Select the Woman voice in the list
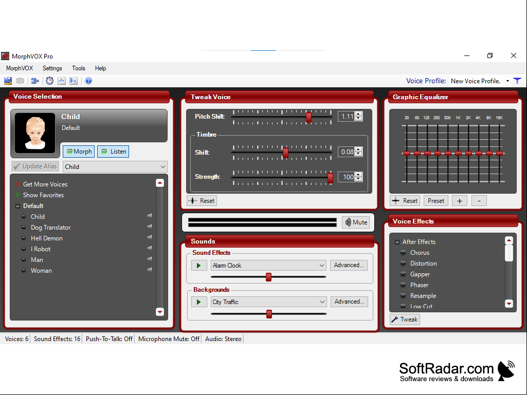The image size is (527, 395). (41, 270)
